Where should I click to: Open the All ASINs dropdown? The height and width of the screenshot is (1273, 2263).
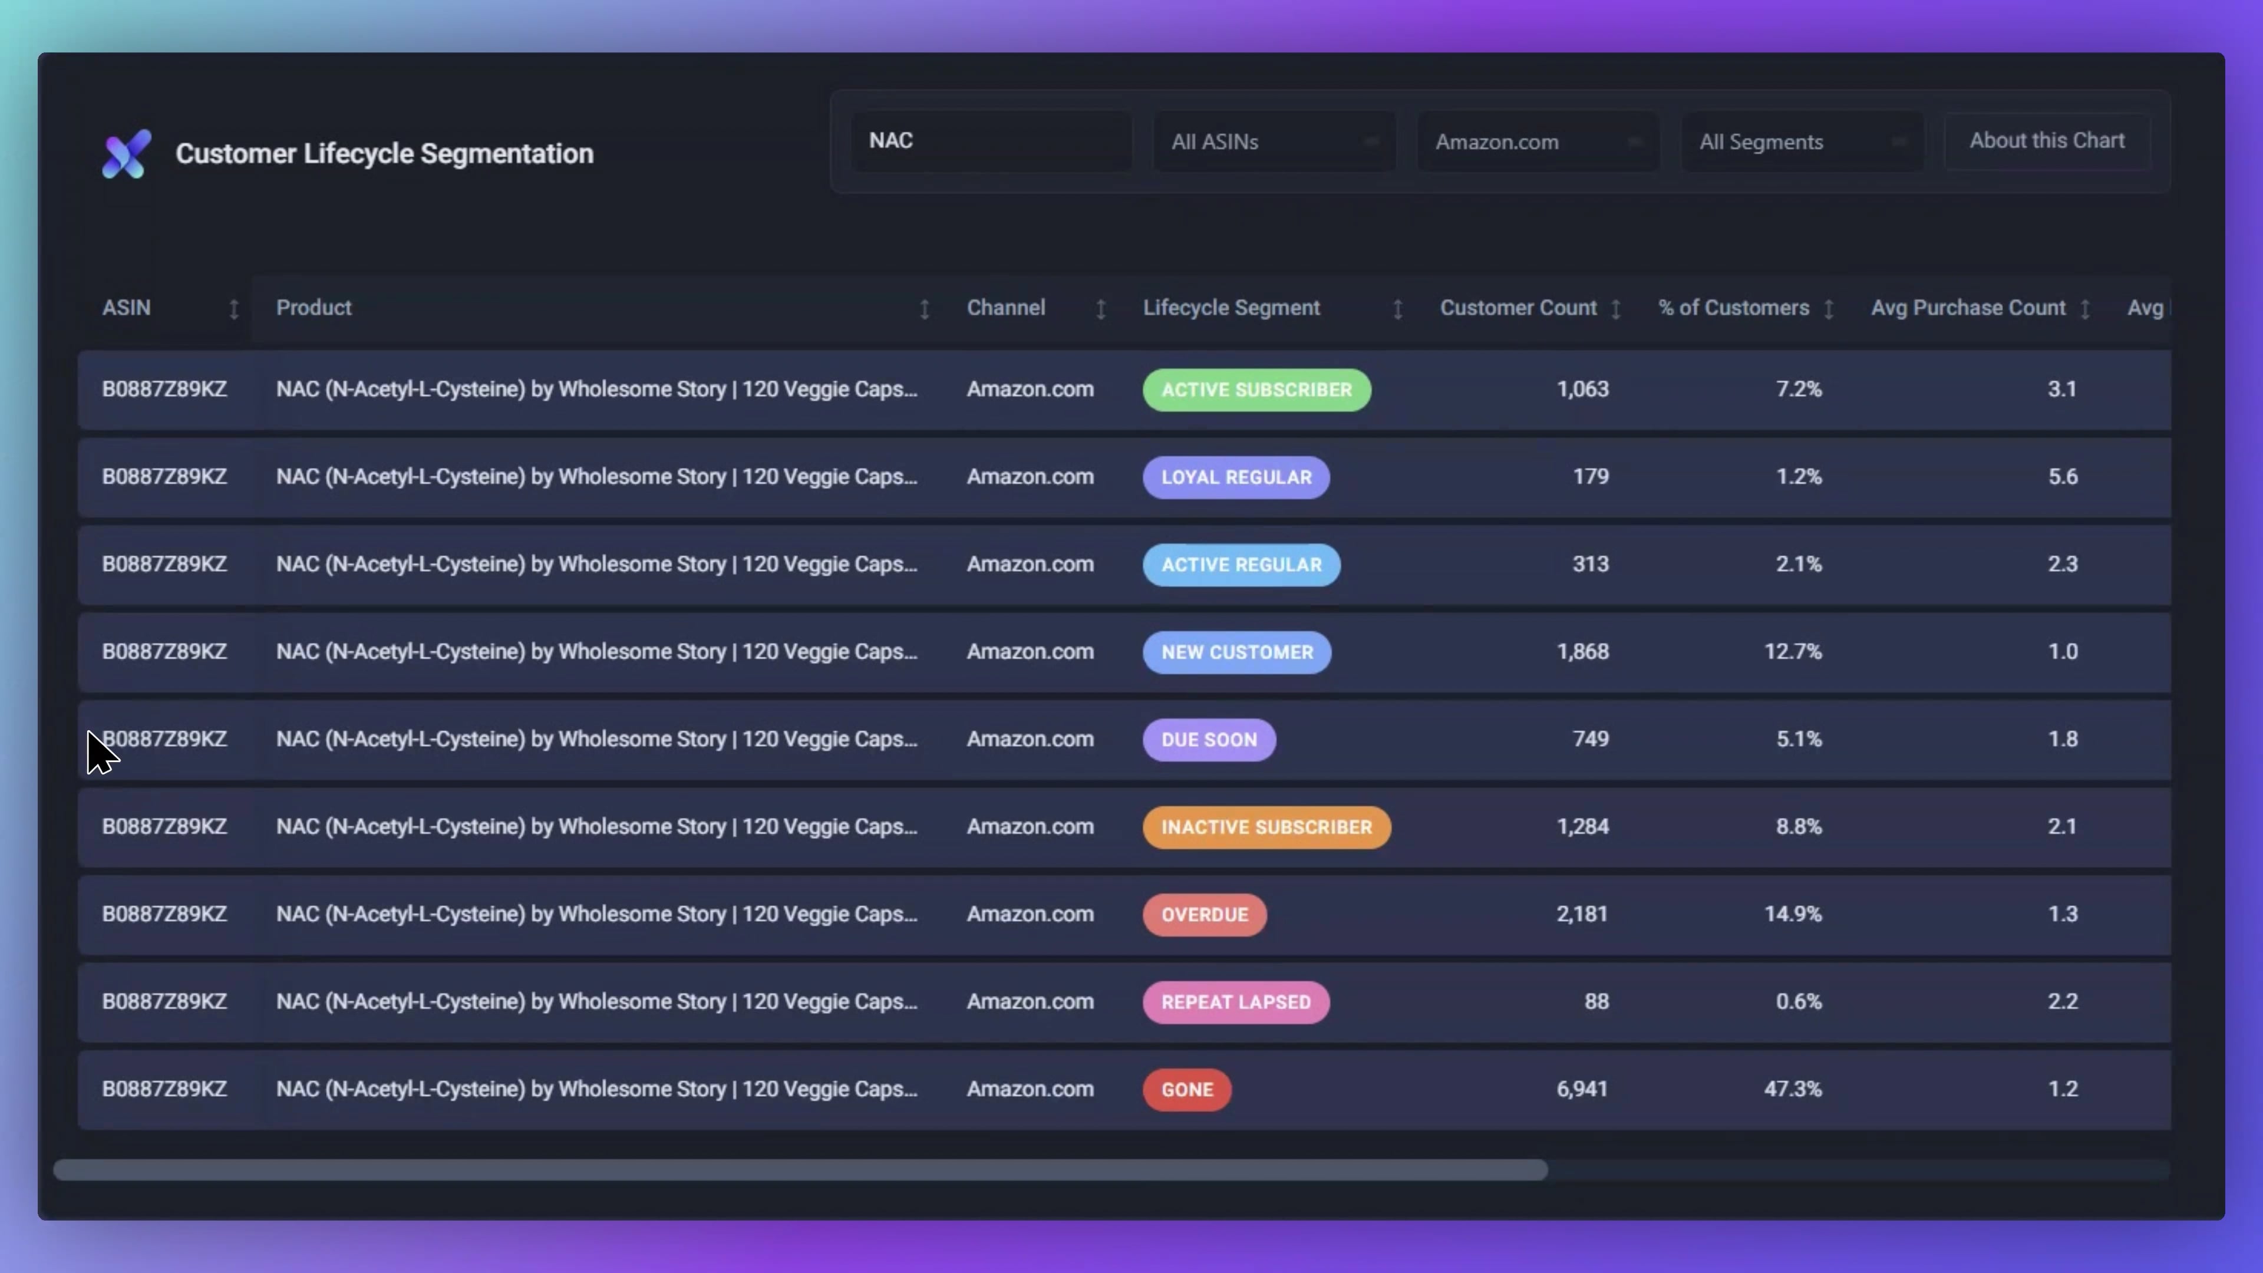[x=1274, y=141]
